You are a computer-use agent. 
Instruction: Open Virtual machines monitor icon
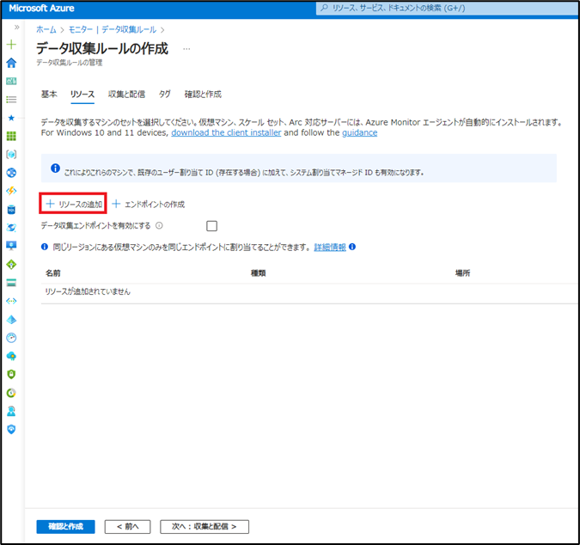point(11,246)
